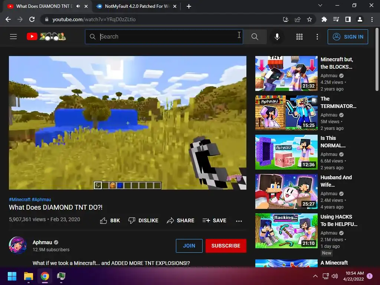380x285 pixels.
Task: Open the Windows Start menu
Action: 12,276
